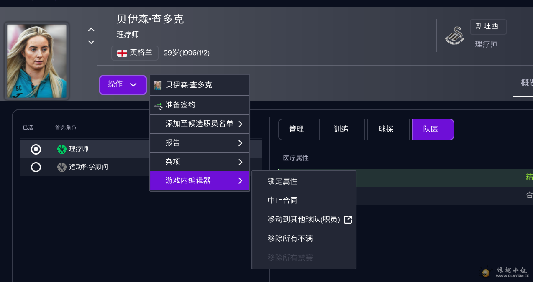
Task: Expand the 添加至候选职员名单 submenu
Action: click(x=200, y=124)
